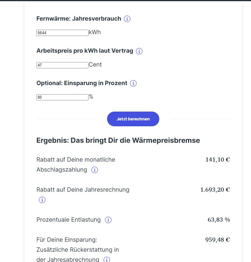Click the Arbeitspreis Cent input field

pos(62,65)
